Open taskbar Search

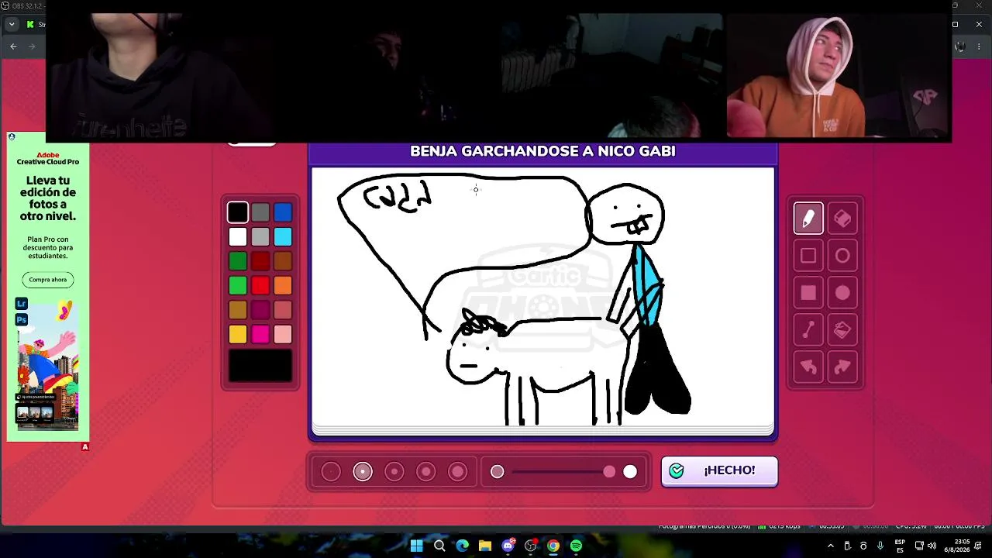439,546
